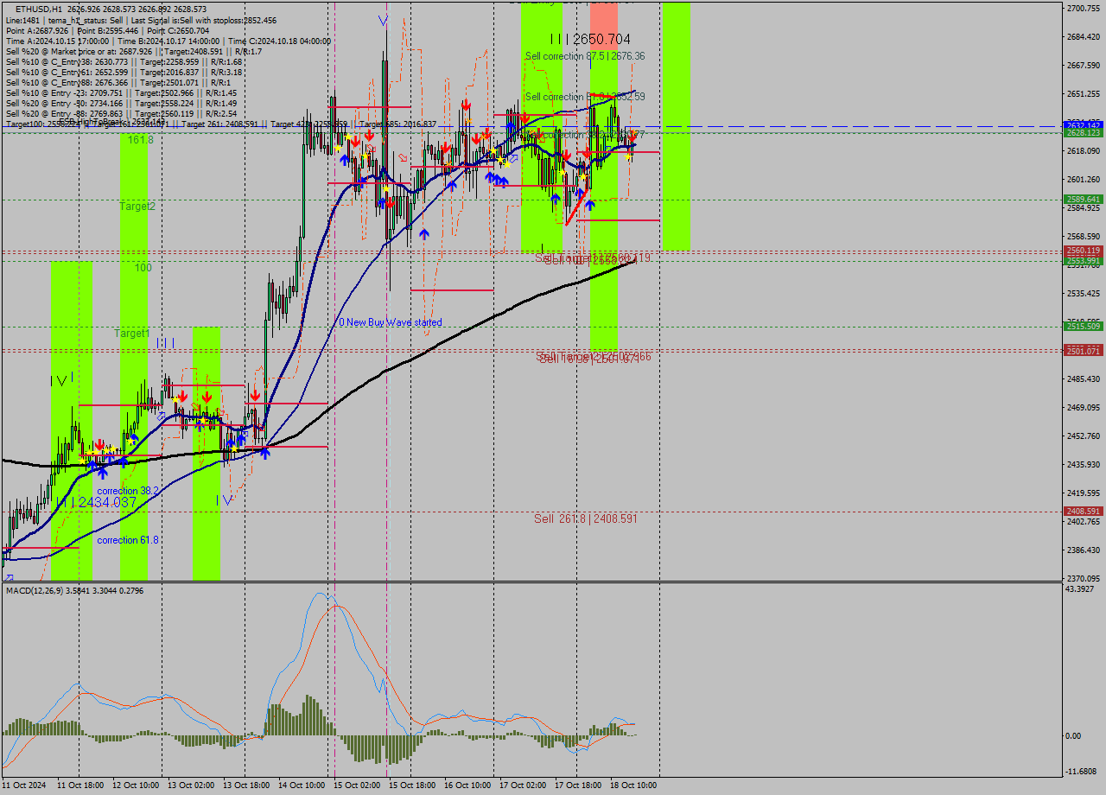Image resolution: width=1106 pixels, height=795 pixels.
Task: Click the green 2628.123 price tag
Action: tap(1083, 133)
